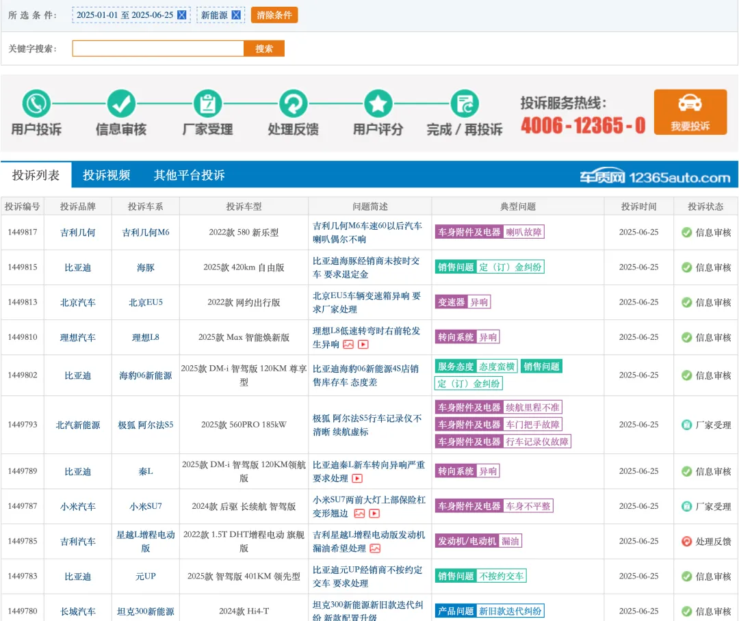Click the 信息审核 checkmark icon
739x621 pixels.
click(122, 104)
